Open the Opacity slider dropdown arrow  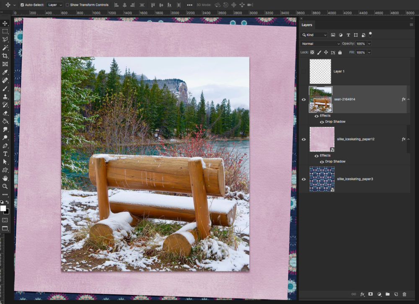369,44
